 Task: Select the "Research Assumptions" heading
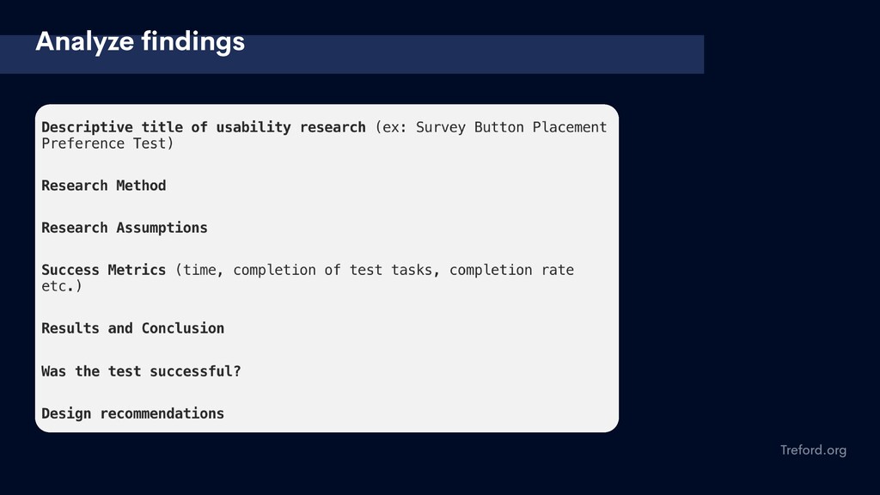(125, 228)
